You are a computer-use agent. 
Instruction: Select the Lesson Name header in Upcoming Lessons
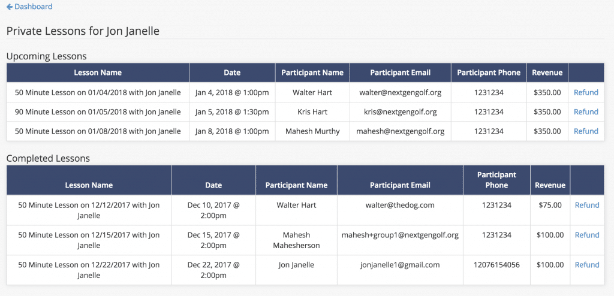[x=98, y=73]
